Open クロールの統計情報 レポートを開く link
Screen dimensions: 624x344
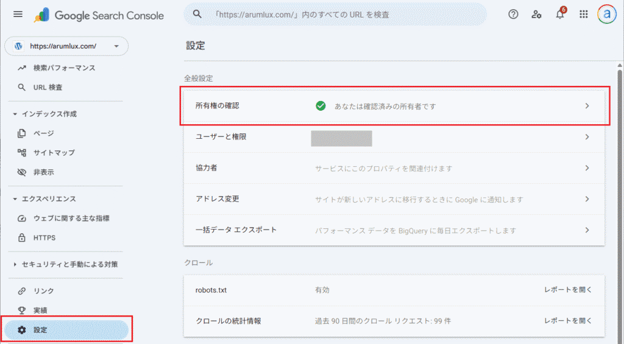point(568,320)
